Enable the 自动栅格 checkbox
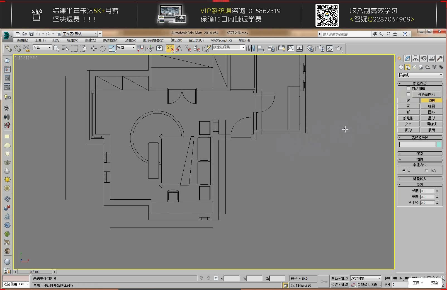This screenshot has height=290, width=447. click(409, 88)
